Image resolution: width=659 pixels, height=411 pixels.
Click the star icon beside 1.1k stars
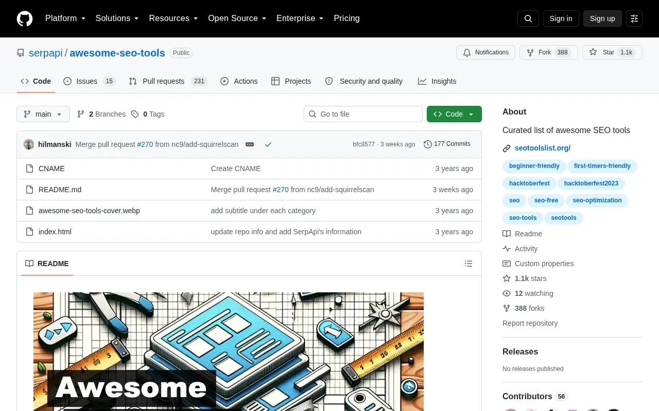click(x=507, y=278)
